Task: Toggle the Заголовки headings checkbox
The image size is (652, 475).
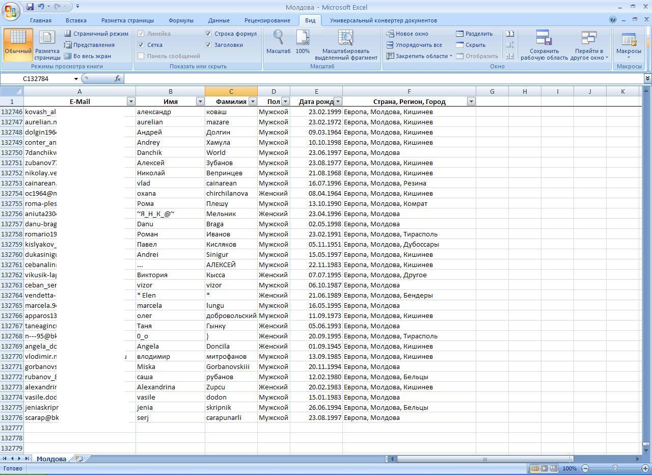Action: point(208,45)
